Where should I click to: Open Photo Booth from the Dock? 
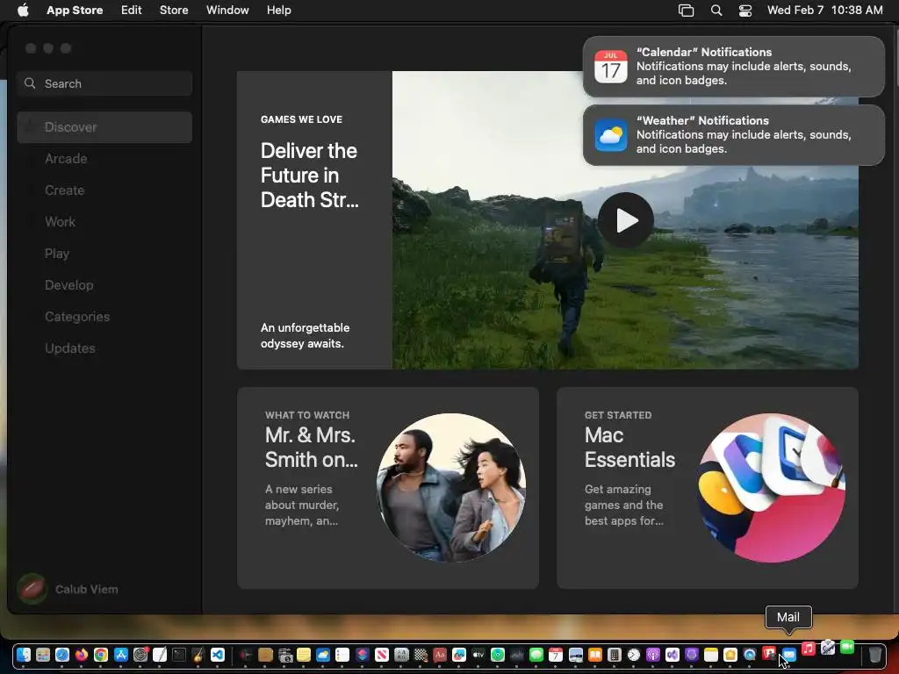[769, 653]
